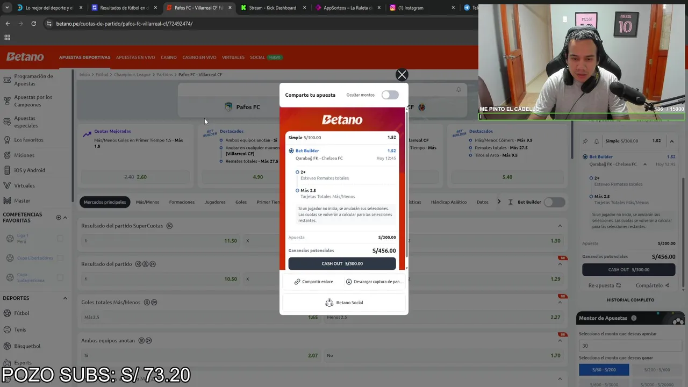This screenshot has height=387, width=688.
Task: Select the Jugadores tab
Action: click(x=215, y=202)
